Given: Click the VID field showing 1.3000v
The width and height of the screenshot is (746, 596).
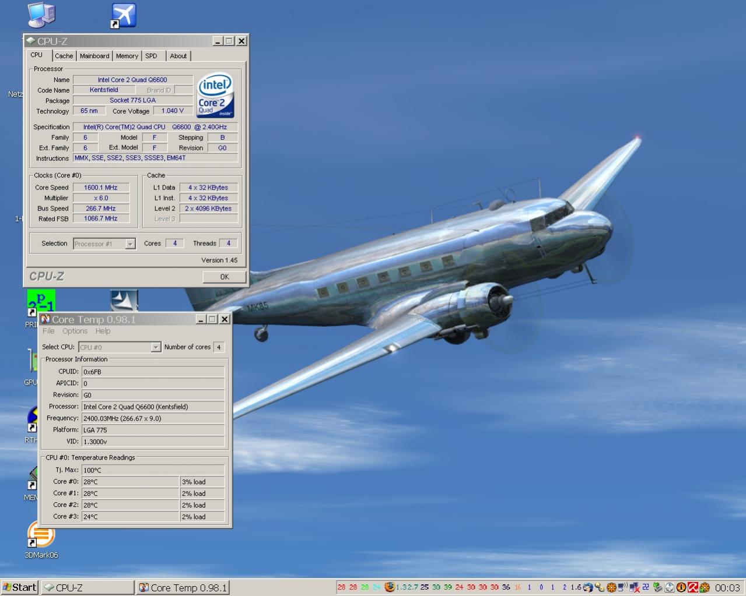Looking at the screenshot, I should point(153,442).
